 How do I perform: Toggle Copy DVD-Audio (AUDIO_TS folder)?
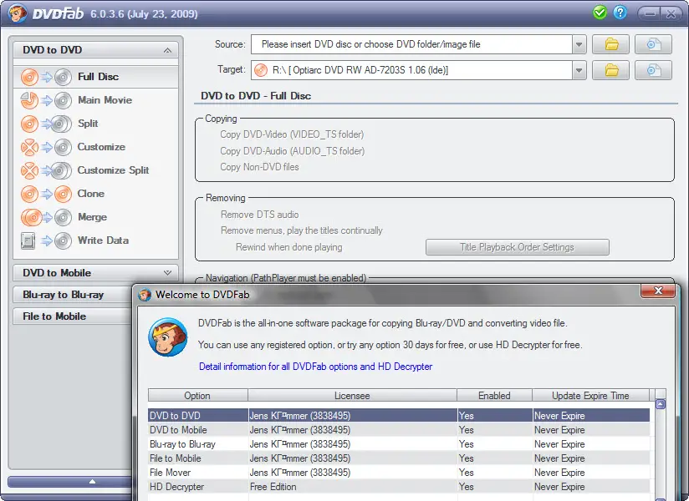(x=292, y=151)
